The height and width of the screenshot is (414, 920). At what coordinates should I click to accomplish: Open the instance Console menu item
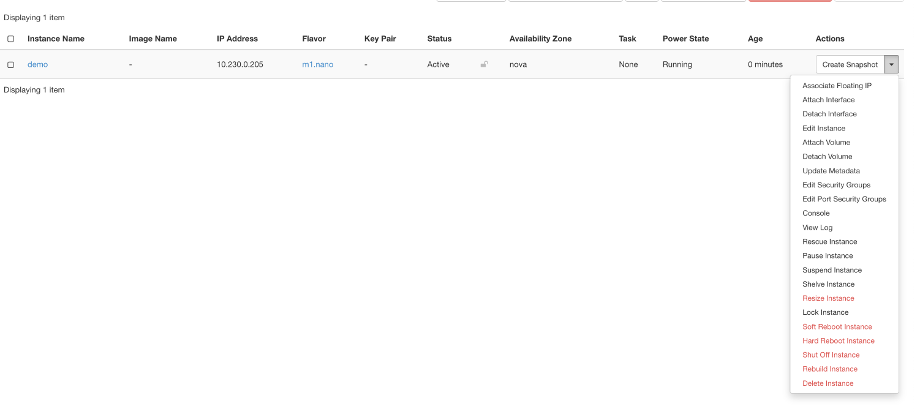(x=816, y=213)
